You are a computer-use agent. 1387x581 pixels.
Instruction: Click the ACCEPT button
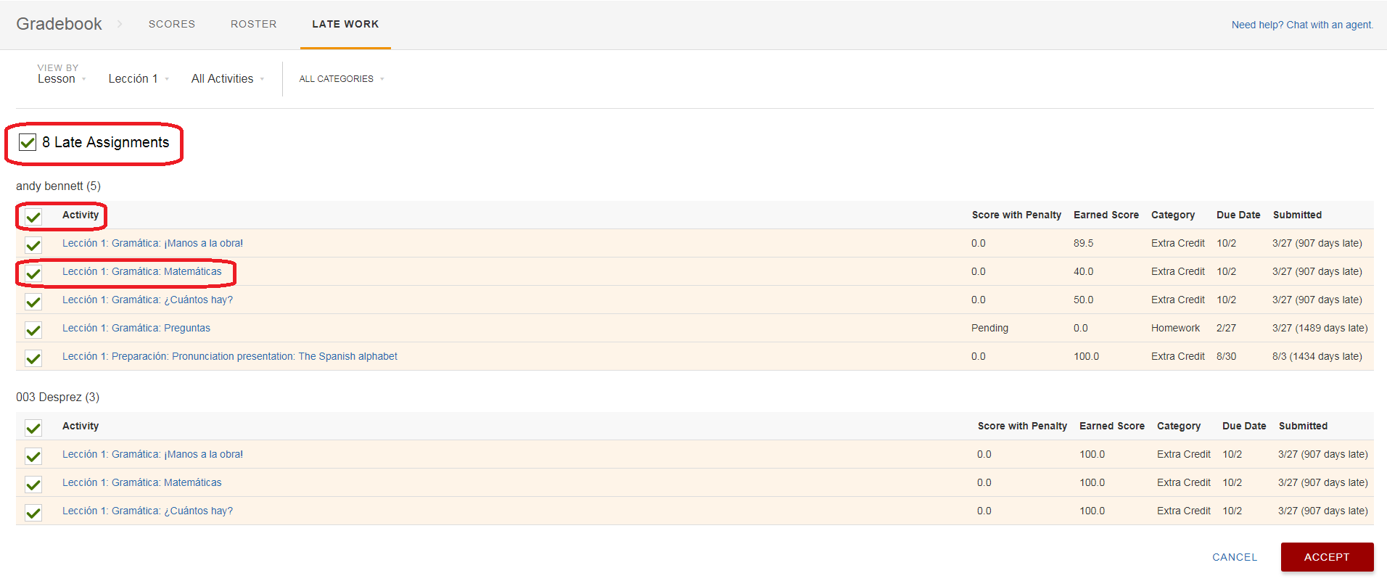(1327, 557)
